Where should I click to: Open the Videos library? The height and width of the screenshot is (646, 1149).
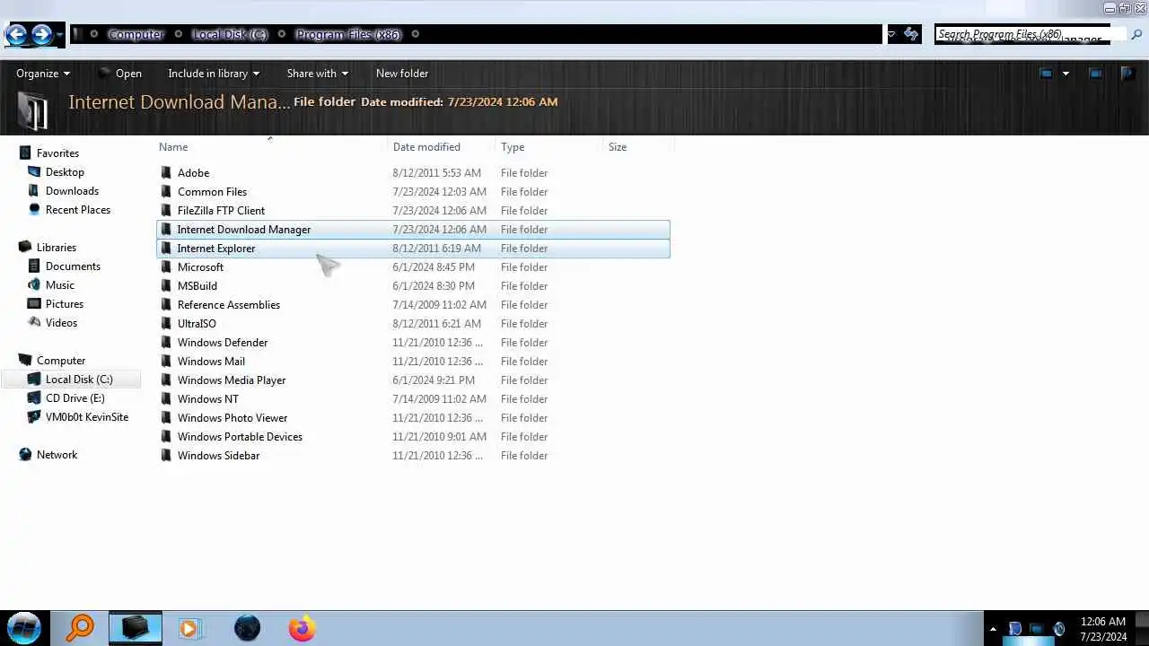tap(61, 323)
